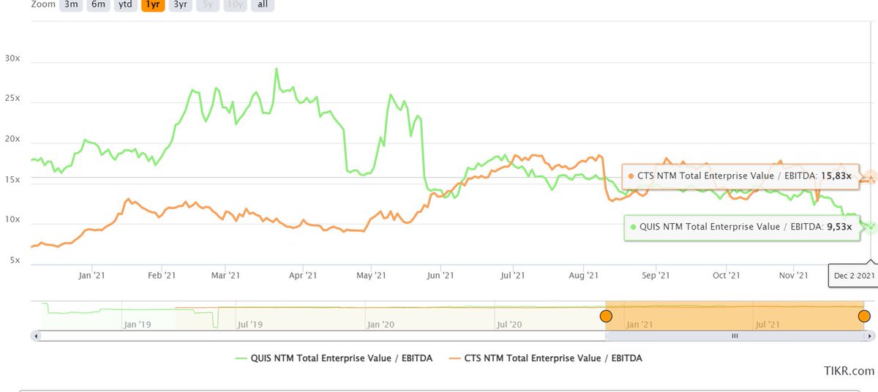Click the CTS 15,83x tooltip label
Viewport: 878px width, 392px height.
tap(740, 176)
